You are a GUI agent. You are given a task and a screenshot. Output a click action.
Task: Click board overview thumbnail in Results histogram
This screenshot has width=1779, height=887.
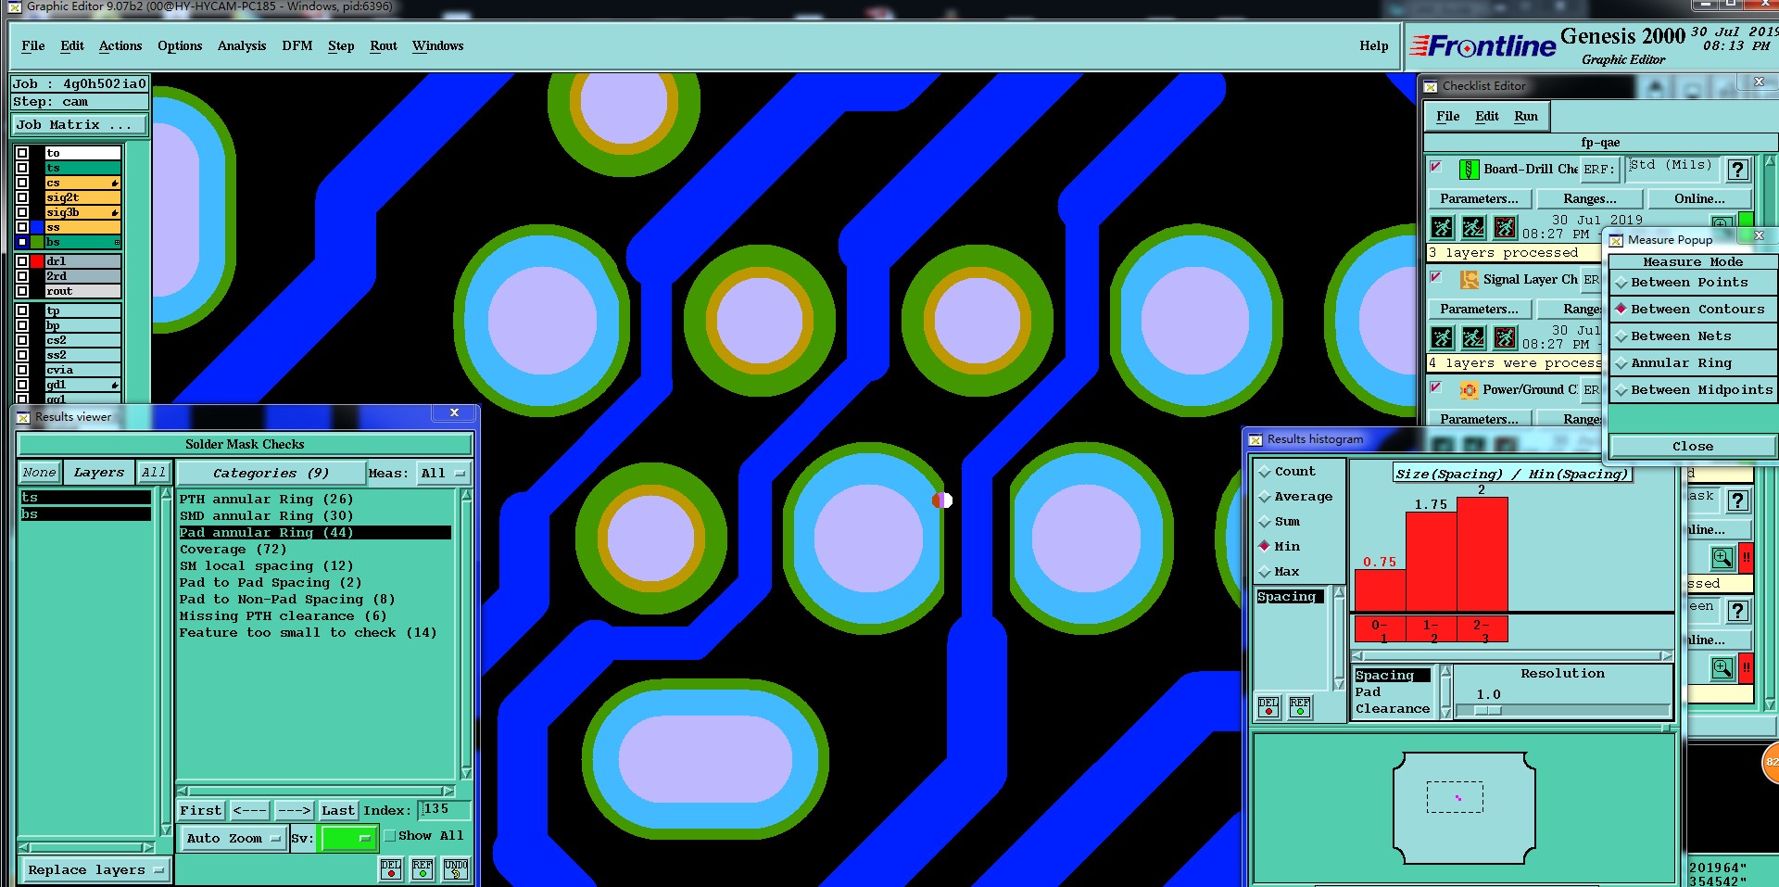tap(1464, 808)
